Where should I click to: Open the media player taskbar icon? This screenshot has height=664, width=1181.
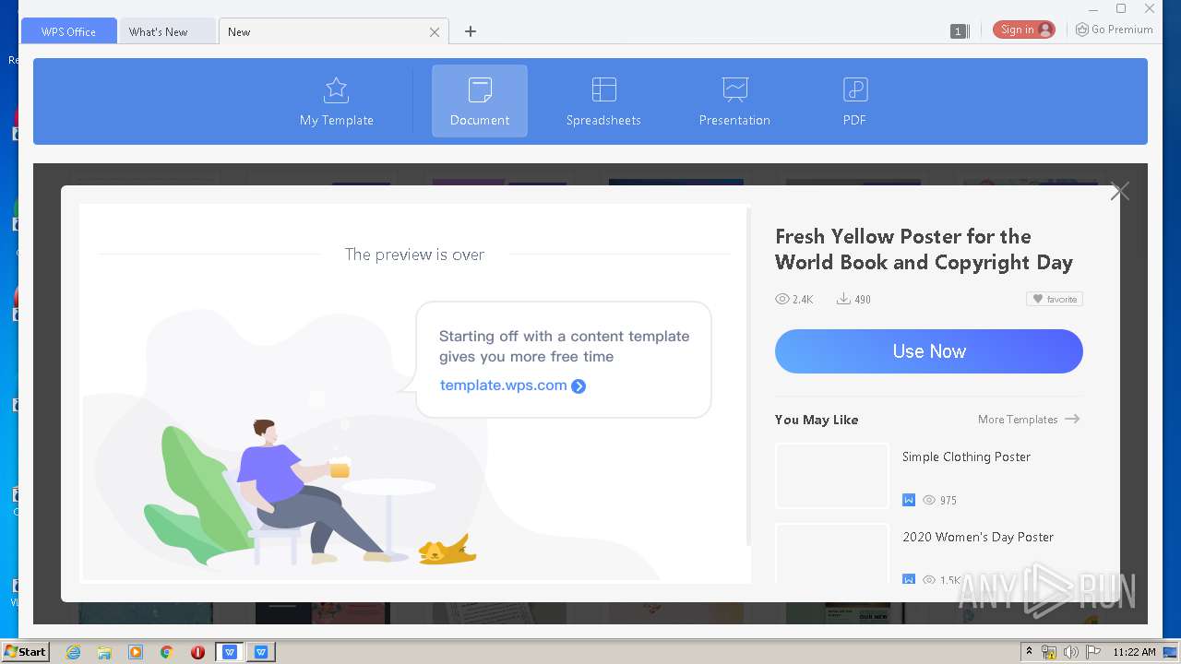pyautogui.click(x=136, y=652)
